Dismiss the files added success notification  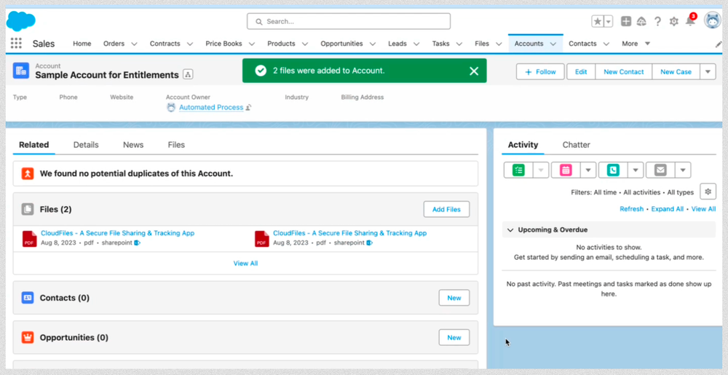[474, 71]
